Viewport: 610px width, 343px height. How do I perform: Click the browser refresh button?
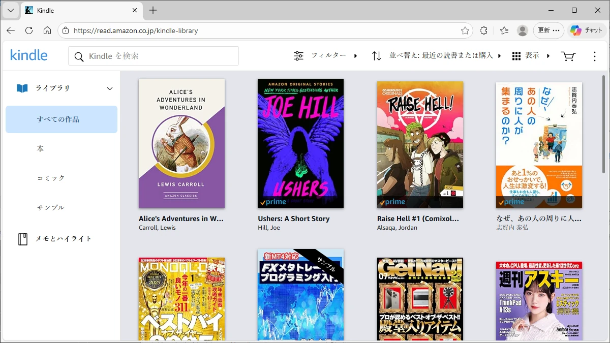(29, 30)
